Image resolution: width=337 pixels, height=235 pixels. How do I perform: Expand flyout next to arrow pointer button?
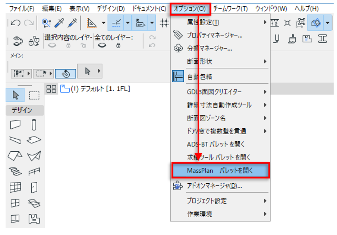pyautogui.click(x=99, y=71)
